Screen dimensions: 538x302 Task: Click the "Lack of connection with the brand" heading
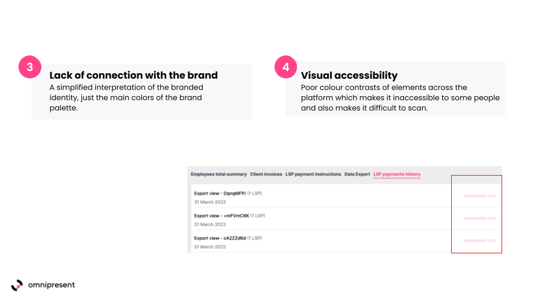[x=133, y=75]
